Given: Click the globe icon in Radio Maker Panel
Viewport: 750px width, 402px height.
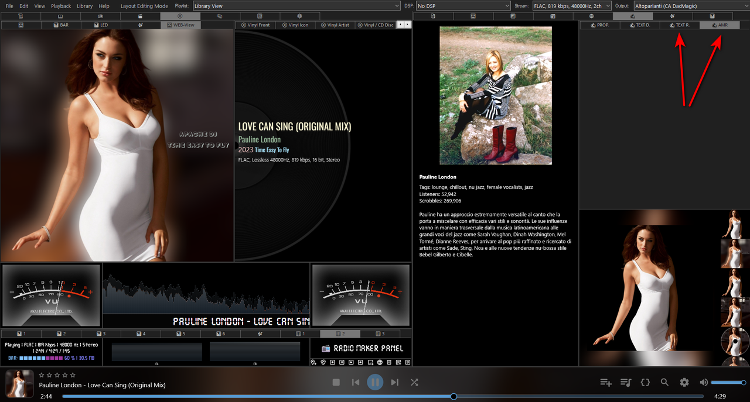Looking at the screenshot, I should (x=380, y=362).
